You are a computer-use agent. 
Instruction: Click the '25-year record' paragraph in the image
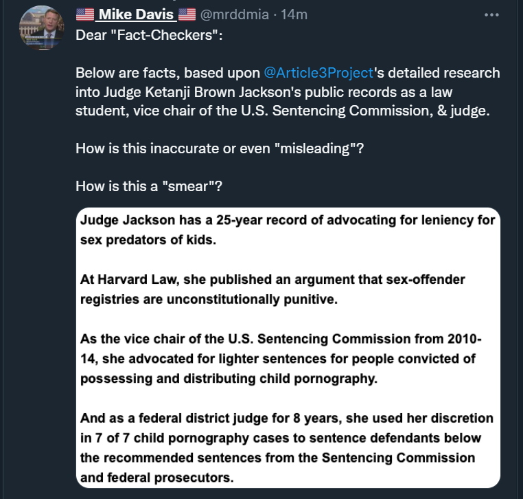click(x=286, y=230)
